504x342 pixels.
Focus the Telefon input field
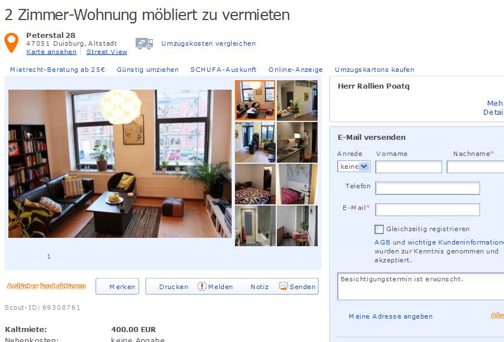tap(428, 188)
